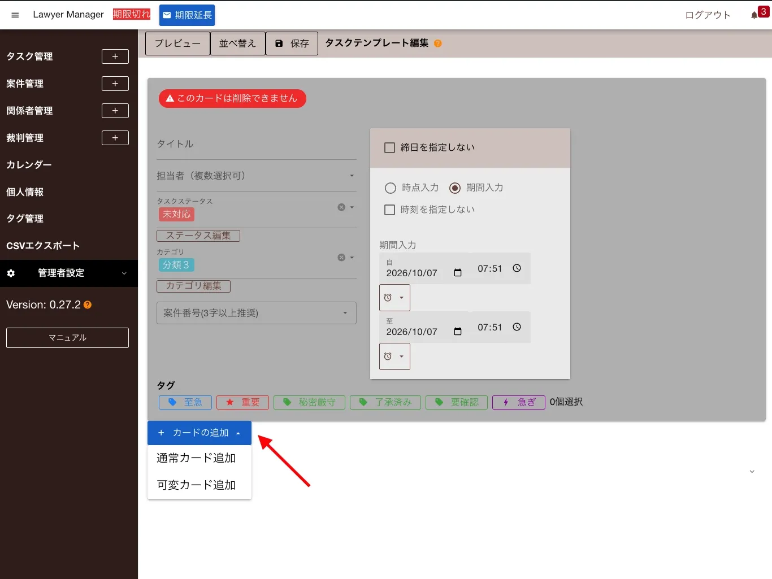This screenshot has width=772, height=579.
Task: Click the help icon beside タスクテンプレート編集
Action: pos(438,43)
